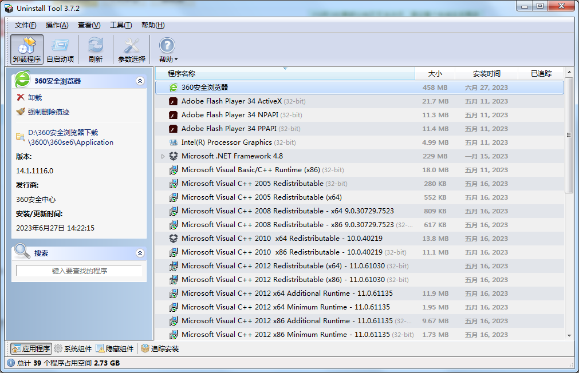
Task: Select Visual C++ 2012 Redistributable (x86) row
Action: (360, 280)
